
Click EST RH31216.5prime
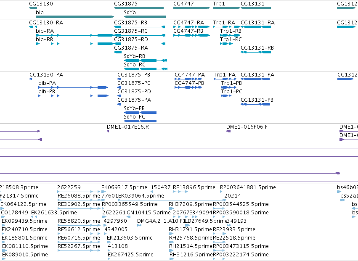point(191,255)
